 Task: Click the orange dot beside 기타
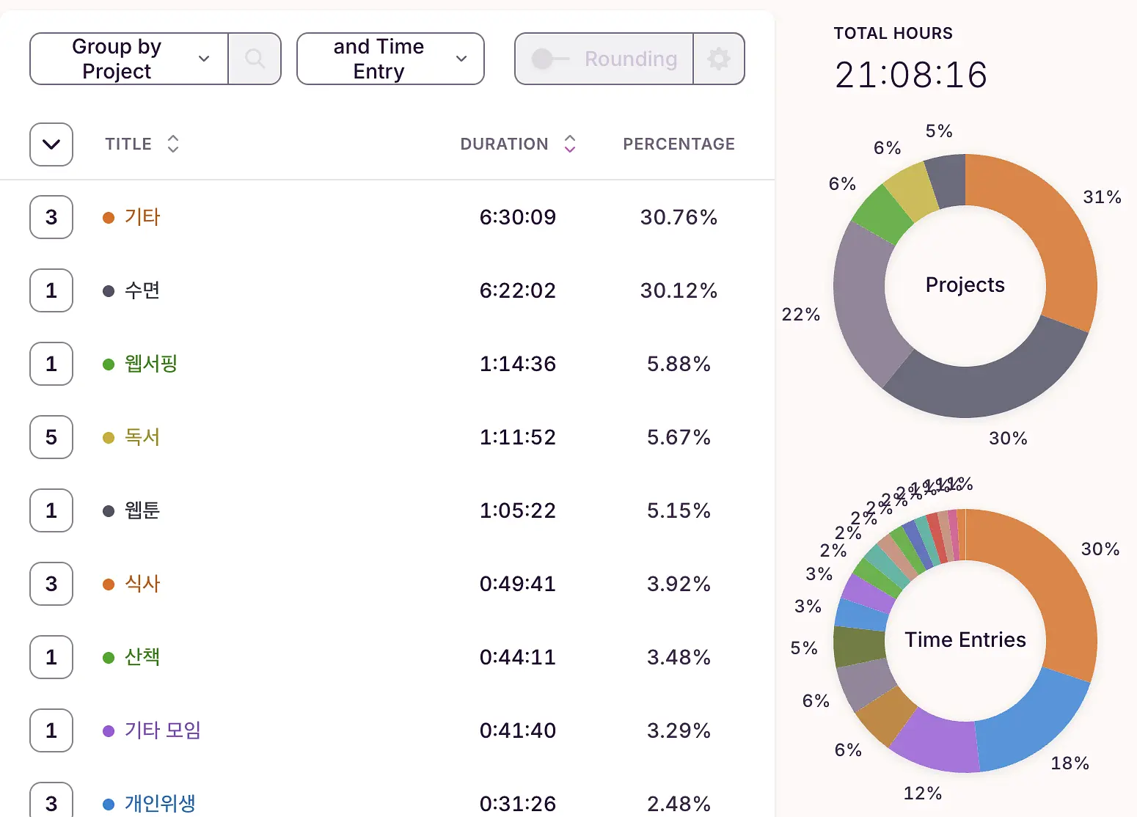click(109, 218)
